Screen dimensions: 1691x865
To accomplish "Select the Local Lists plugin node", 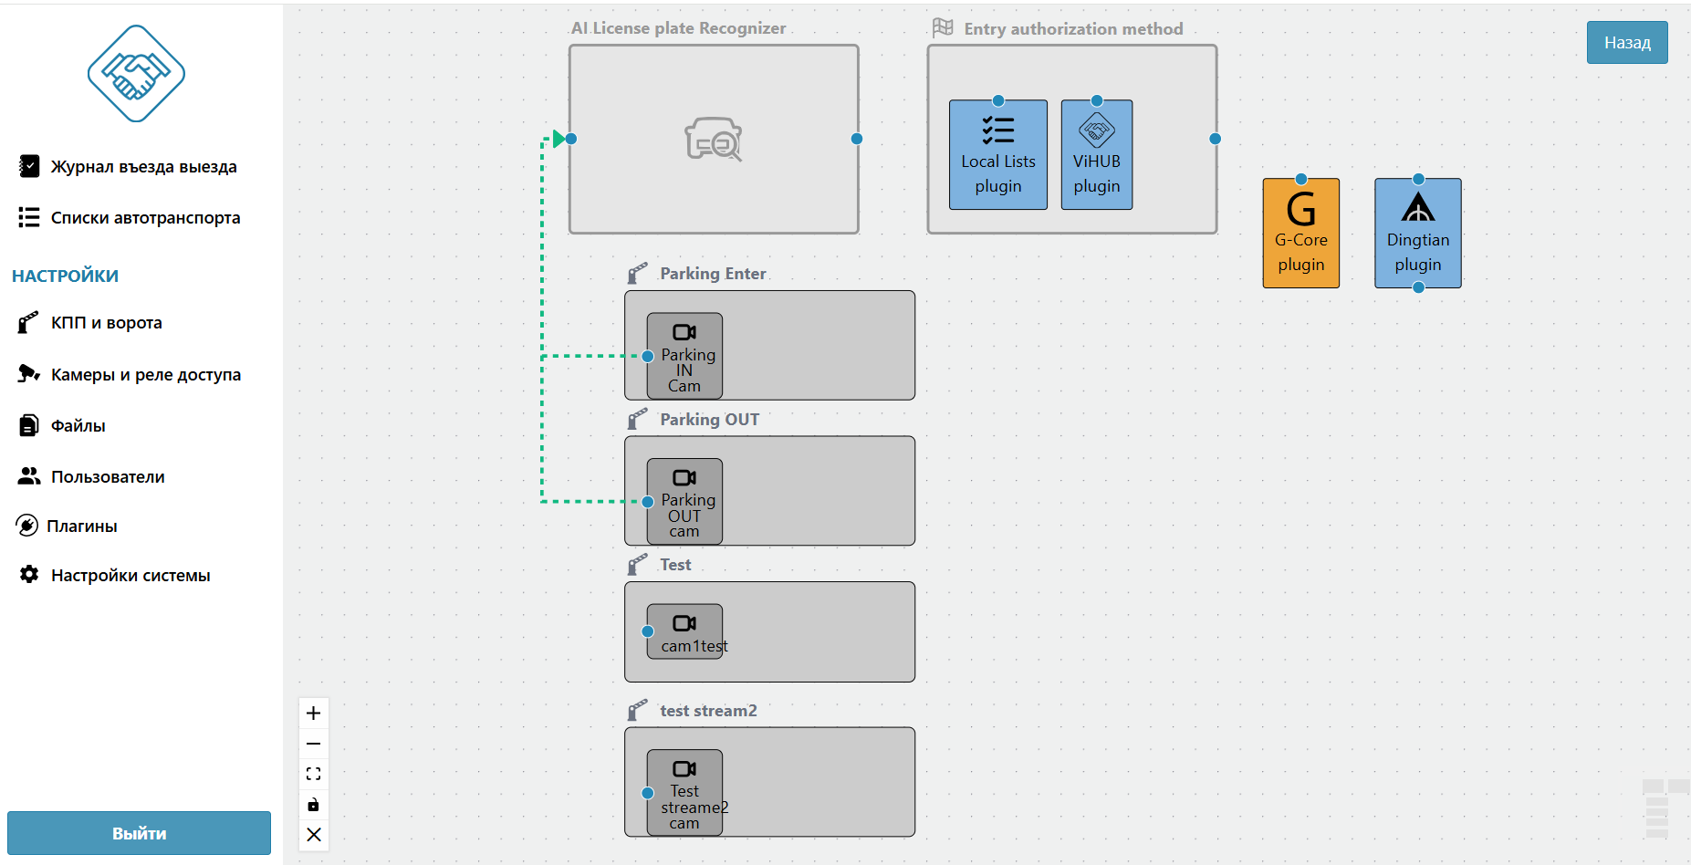I will coord(997,155).
